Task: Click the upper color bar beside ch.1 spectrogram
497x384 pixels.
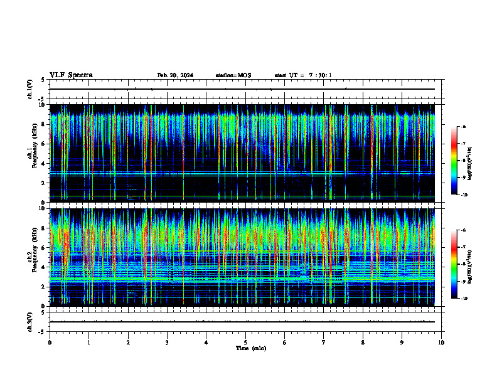Action: (x=454, y=161)
